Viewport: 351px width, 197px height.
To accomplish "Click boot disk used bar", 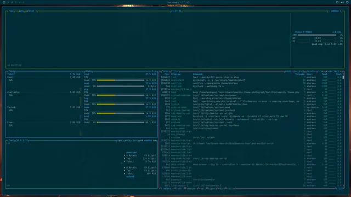I will (121, 123).
